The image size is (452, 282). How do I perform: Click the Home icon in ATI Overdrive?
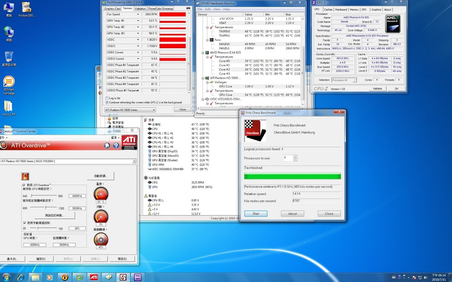click(x=107, y=146)
